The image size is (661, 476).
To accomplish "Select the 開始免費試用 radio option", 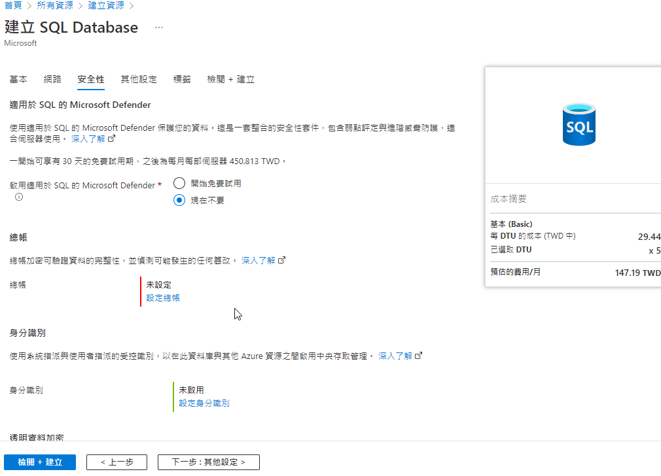I will [x=179, y=183].
